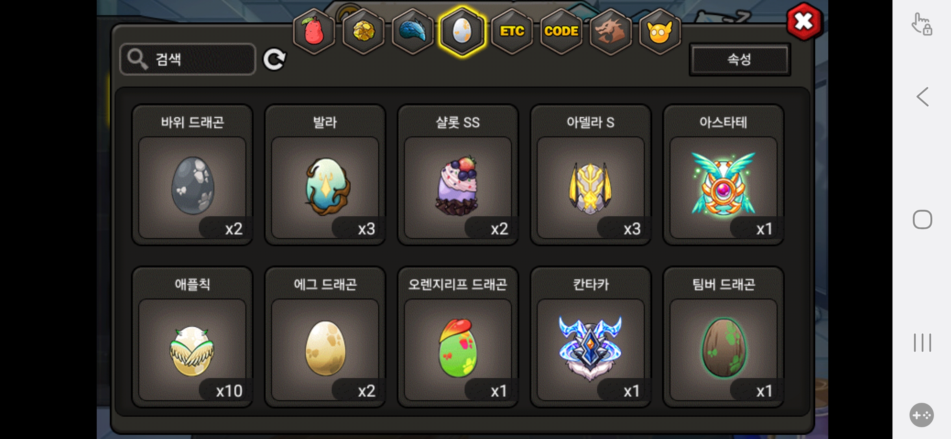Viewport: 951px width, 439px height.
Task: Tap the Android back arrow
Action: pos(923,97)
